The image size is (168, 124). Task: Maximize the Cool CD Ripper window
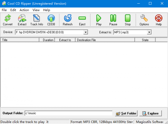pyautogui.click(x=150, y=4)
